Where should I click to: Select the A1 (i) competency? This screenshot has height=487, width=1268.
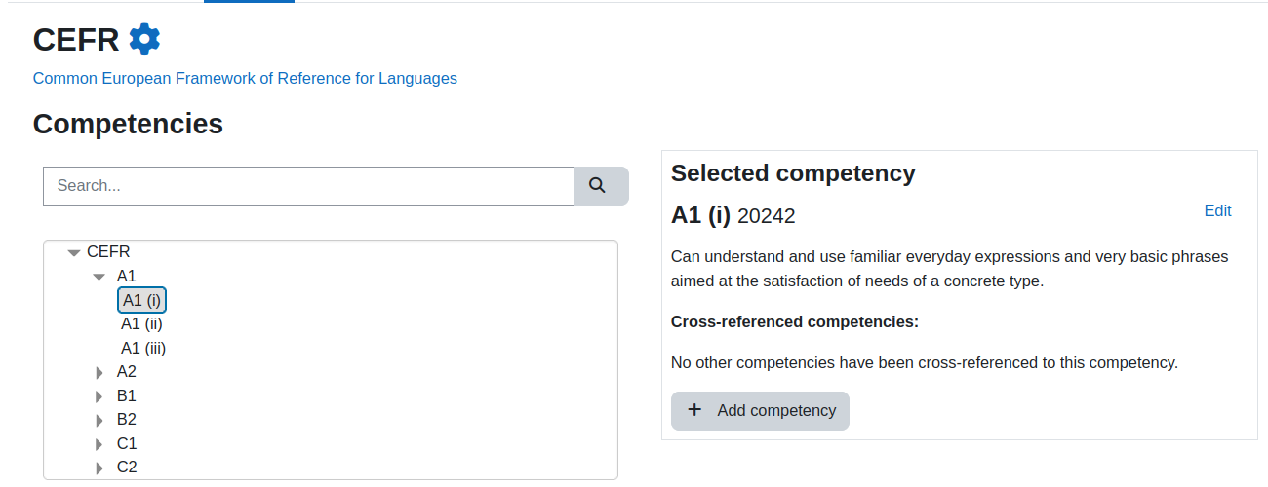[x=141, y=300]
